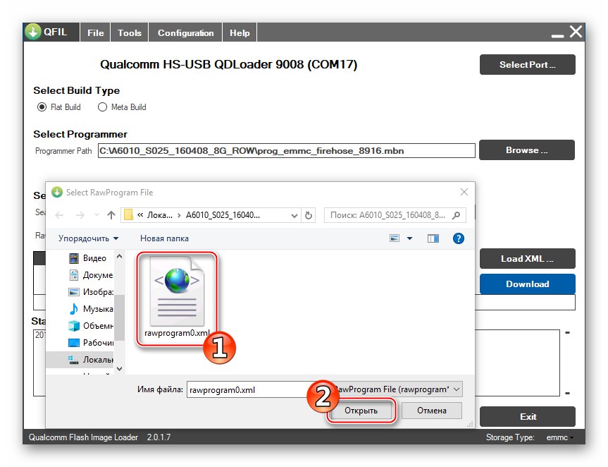Image resolution: width=608 pixels, height=467 pixels.
Task: Click Отмена to cancel dialog
Action: 432,411
